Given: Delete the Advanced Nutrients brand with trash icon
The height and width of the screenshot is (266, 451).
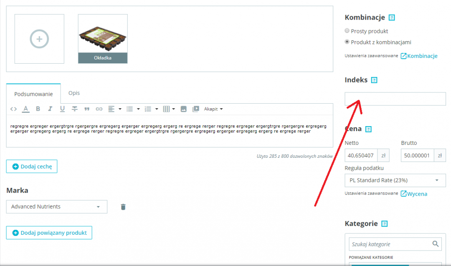Looking at the screenshot, I should (x=123, y=207).
